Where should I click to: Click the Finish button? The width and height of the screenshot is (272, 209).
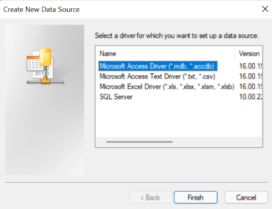(x=195, y=197)
